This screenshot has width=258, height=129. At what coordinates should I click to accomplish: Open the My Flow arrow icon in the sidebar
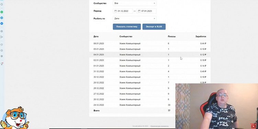[x=2, y=37]
